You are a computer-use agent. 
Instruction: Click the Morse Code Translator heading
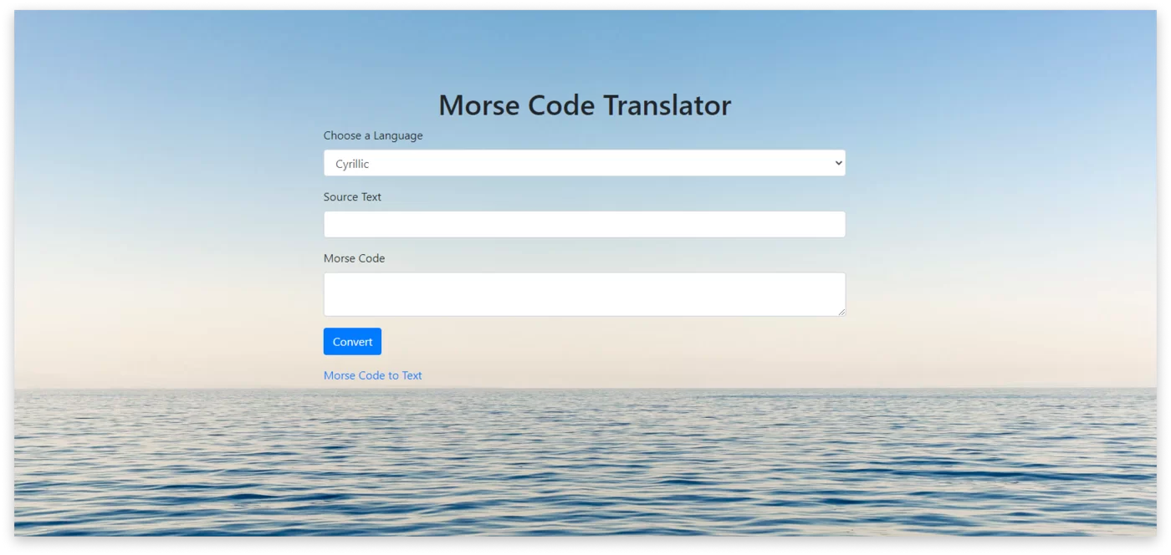(585, 105)
